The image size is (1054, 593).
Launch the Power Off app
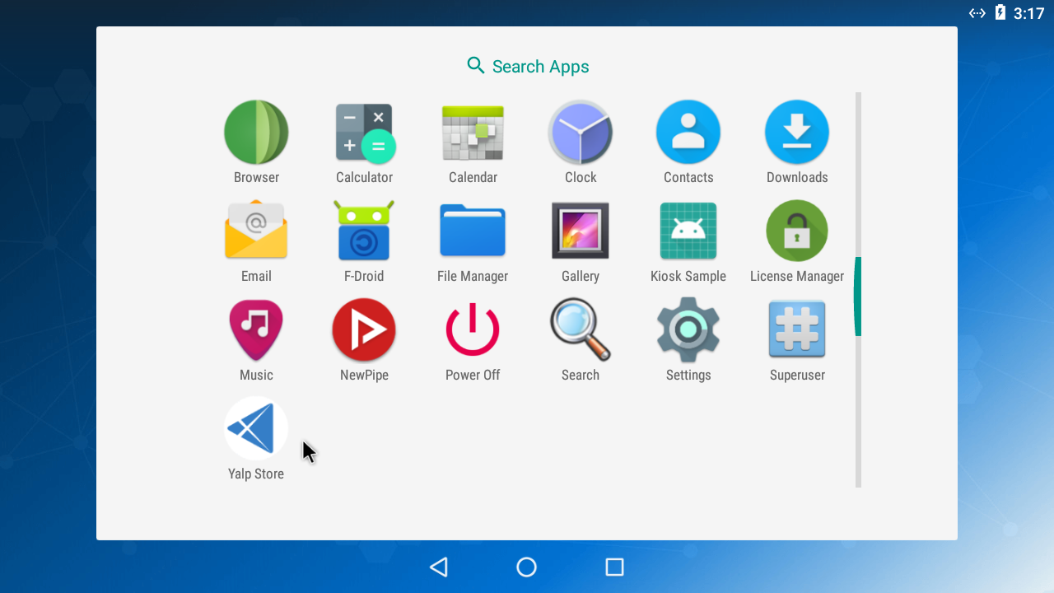[x=473, y=329]
